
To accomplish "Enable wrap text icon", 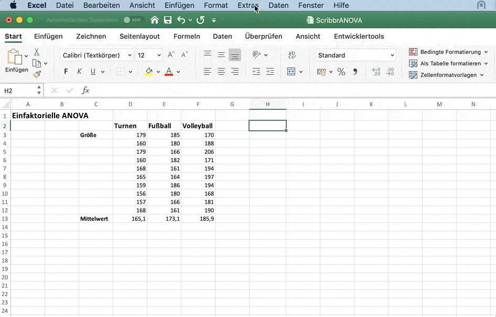I will 292,55.
